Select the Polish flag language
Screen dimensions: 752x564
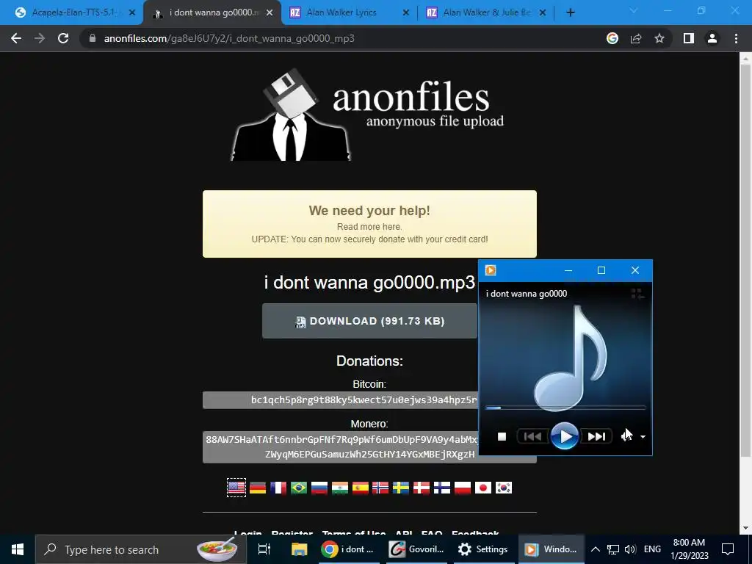[x=463, y=488]
